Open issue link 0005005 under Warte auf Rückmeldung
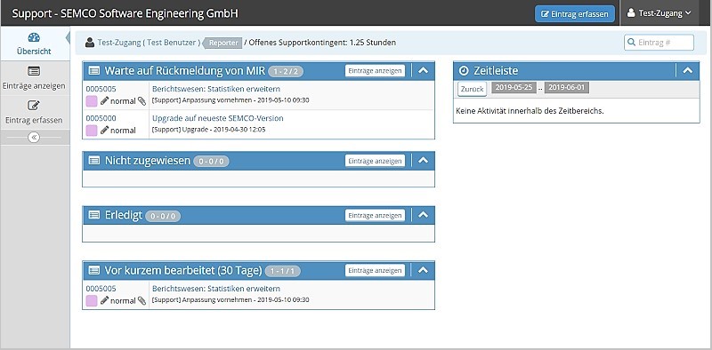 101,89
